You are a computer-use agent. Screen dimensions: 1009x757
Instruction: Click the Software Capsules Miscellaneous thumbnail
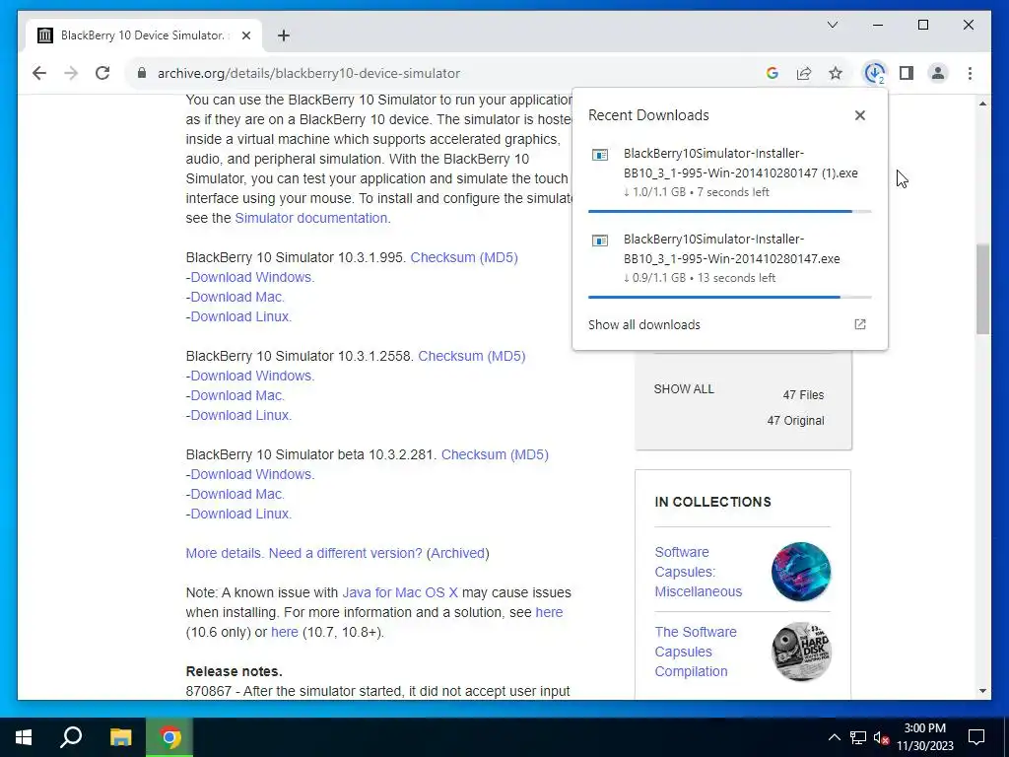point(801,572)
